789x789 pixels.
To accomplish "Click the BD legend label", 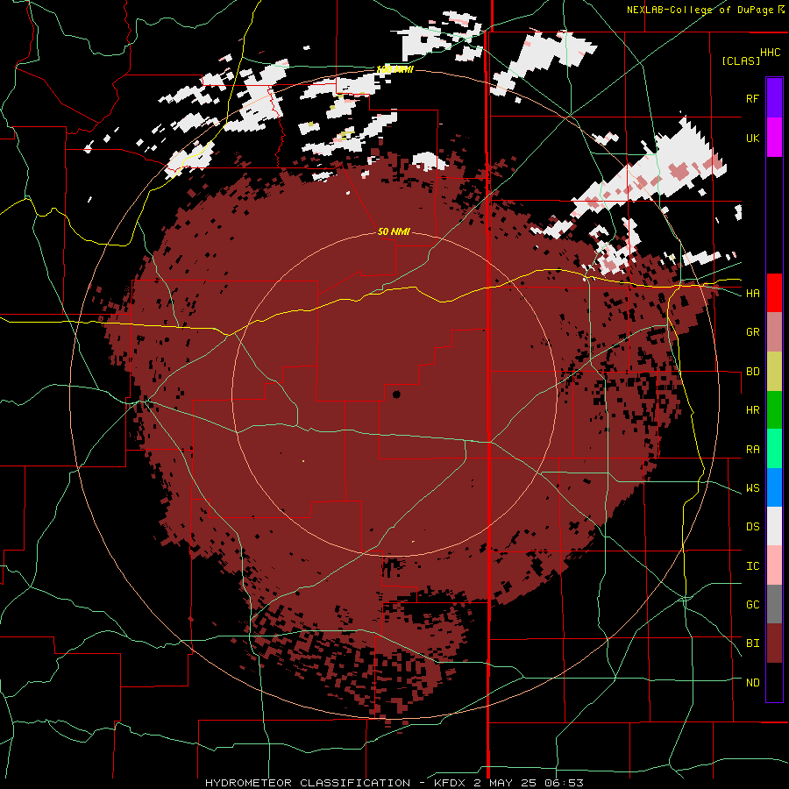I will coord(752,372).
